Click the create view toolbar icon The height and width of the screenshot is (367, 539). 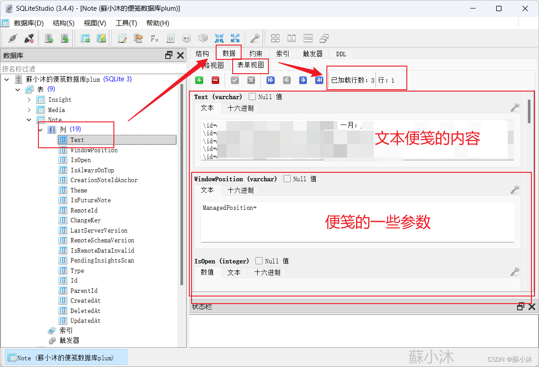101,38
